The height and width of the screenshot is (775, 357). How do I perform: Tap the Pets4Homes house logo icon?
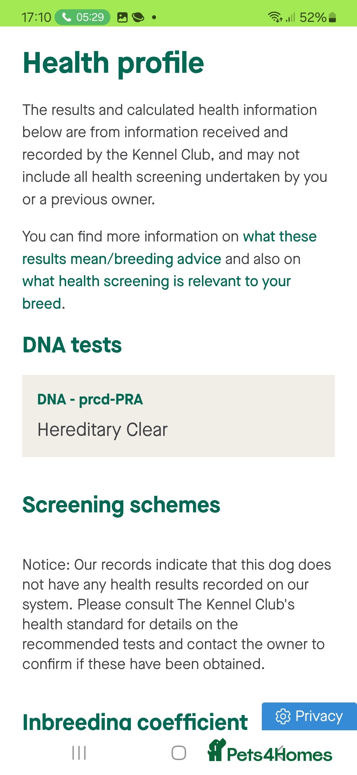pyautogui.click(x=217, y=750)
